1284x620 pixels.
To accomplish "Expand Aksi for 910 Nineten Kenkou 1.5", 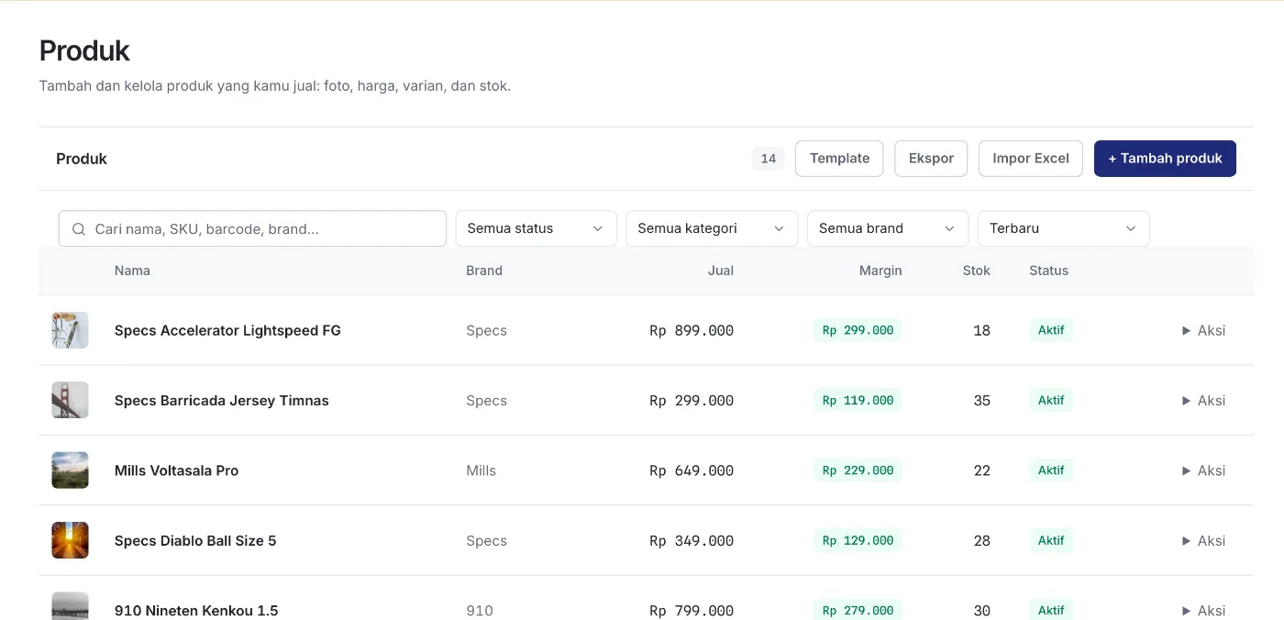I will click(1203, 611).
